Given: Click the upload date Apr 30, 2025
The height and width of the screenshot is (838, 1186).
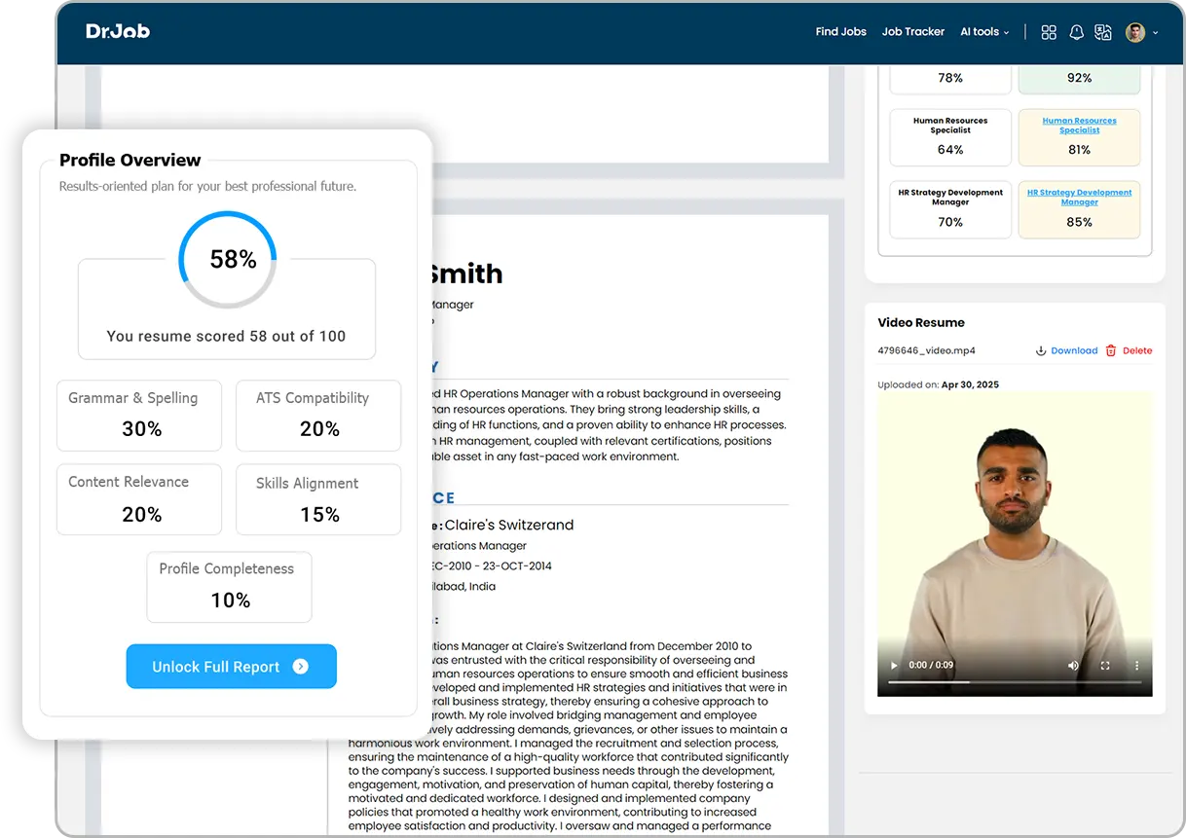Looking at the screenshot, I should click(970, 384).
